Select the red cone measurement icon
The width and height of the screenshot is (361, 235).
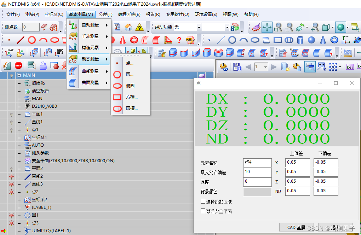tap(122, 40)
